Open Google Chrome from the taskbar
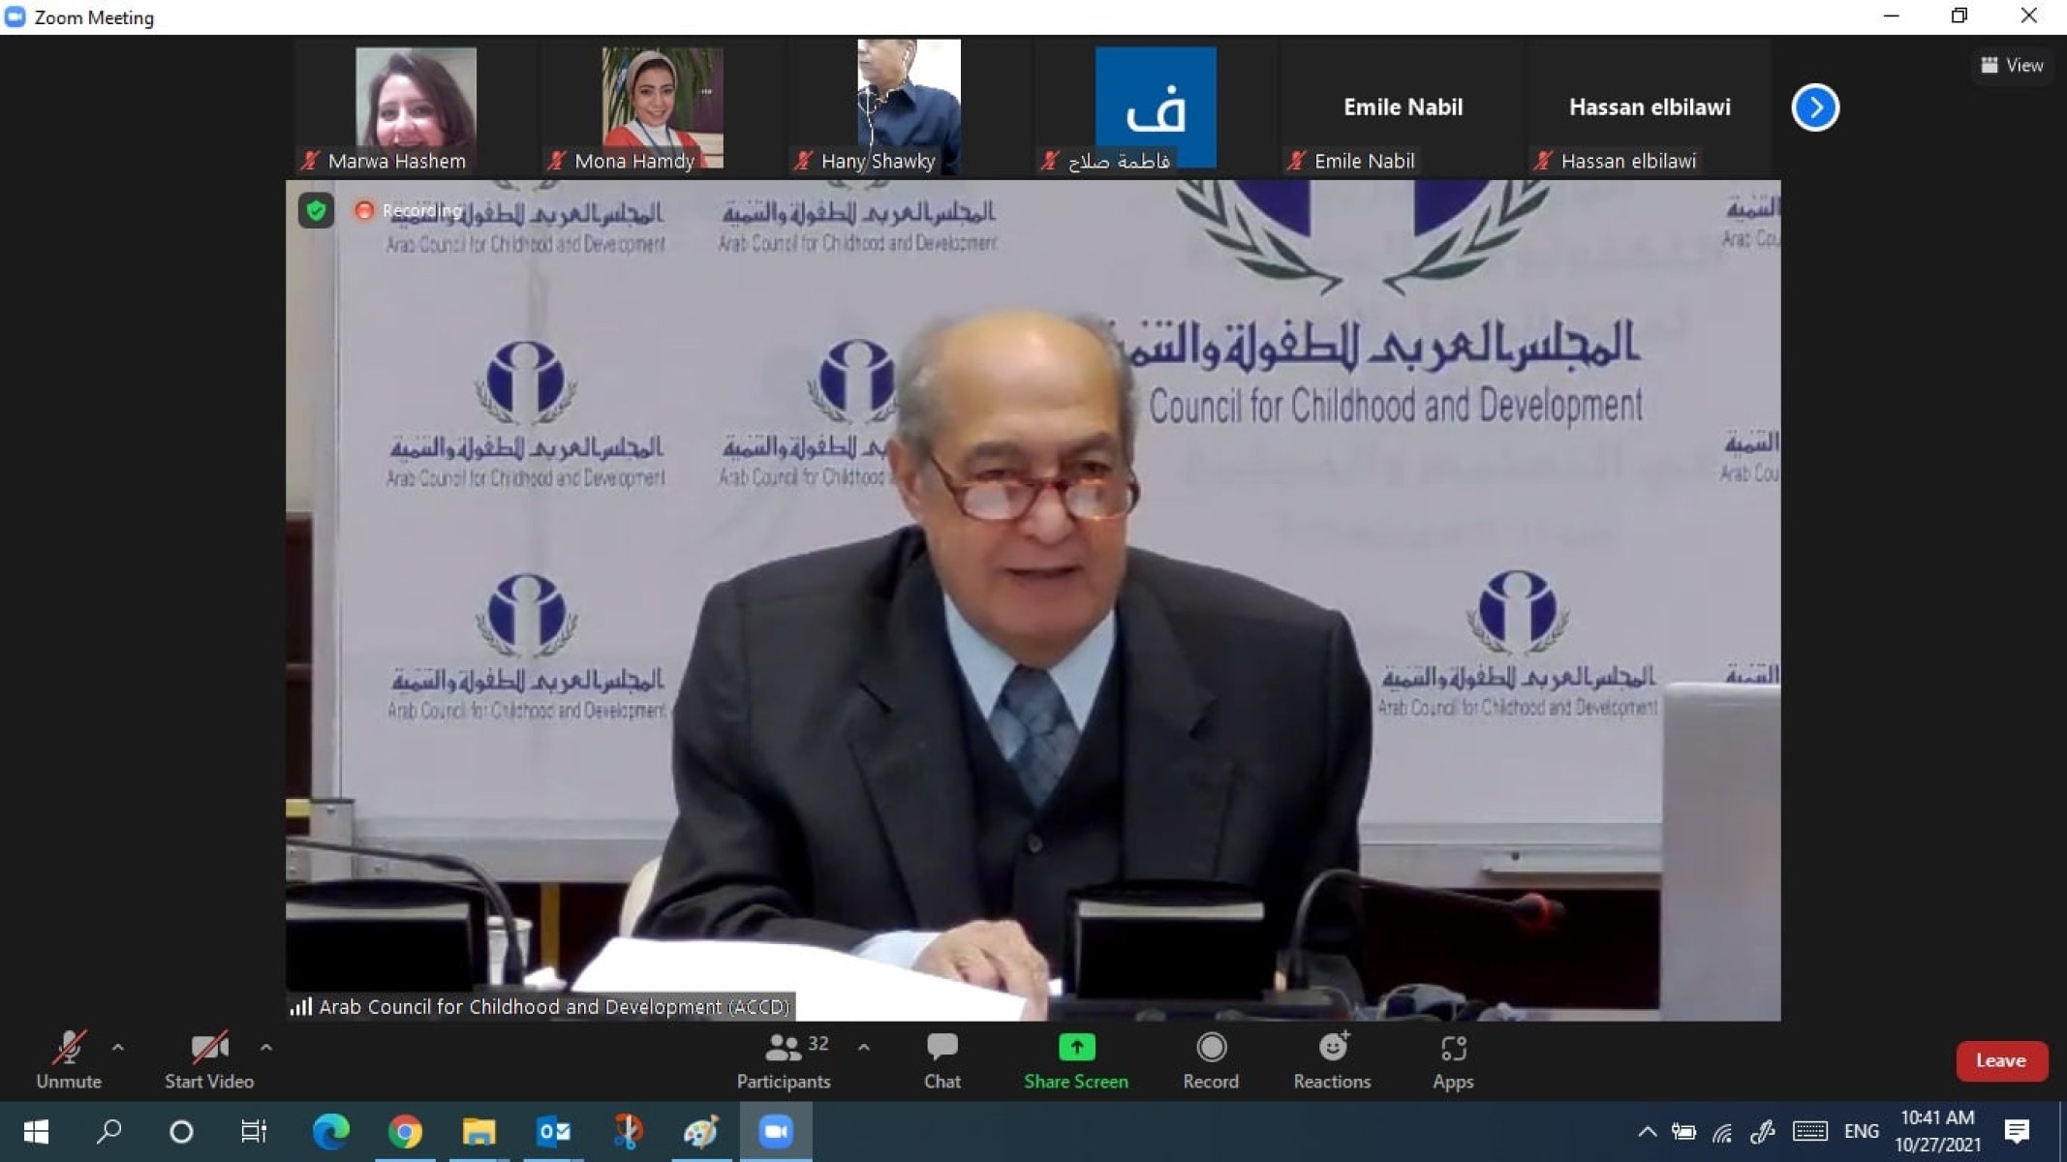2067x1162 pixels. pyautogui.click(x=405, y=1131)
